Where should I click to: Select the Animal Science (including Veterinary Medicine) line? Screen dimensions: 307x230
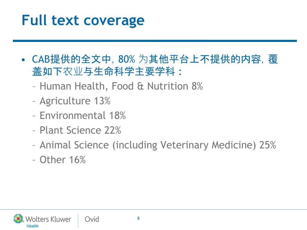coord(157,145)
